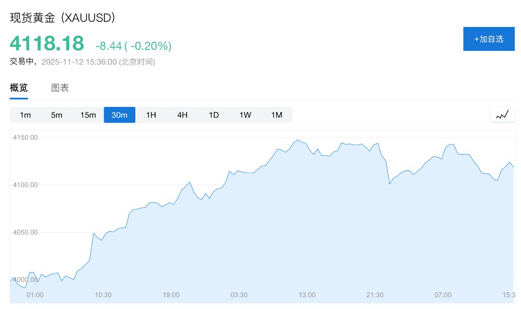Add XAUUSD to watchlist with +加自选
The image size is (521, 309).
[x=488, y=39]
